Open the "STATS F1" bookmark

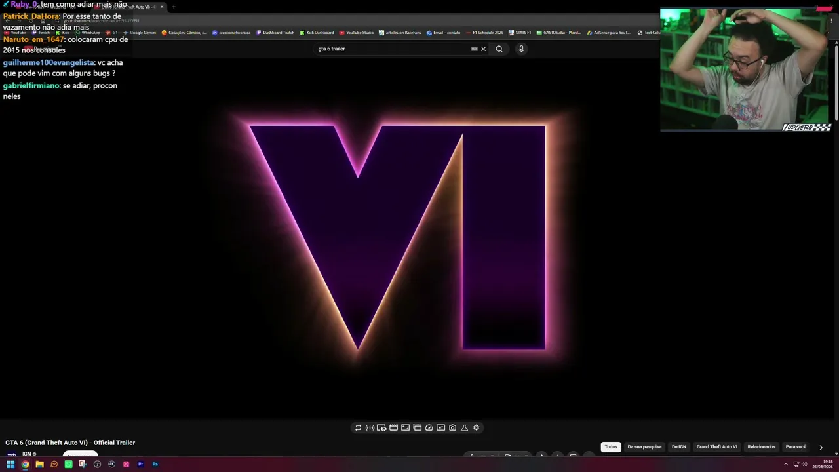click(520, 33)
